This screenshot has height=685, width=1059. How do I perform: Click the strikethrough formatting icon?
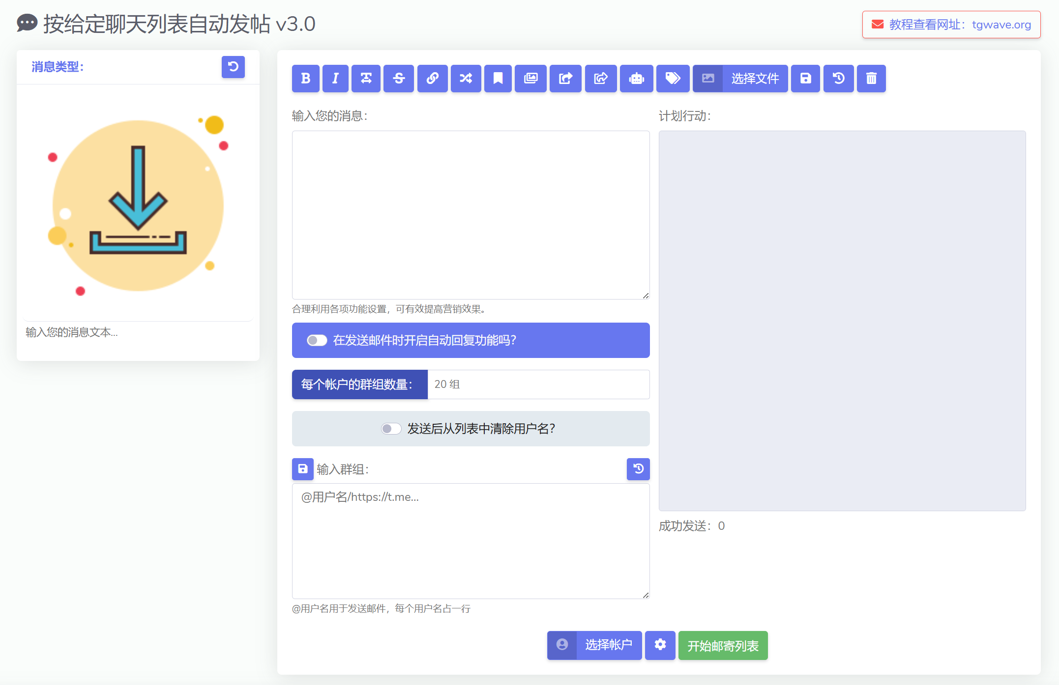click(399, 79)
